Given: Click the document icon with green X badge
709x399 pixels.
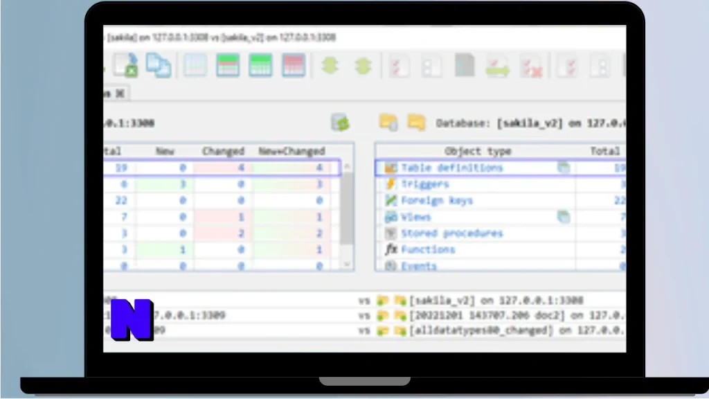Looking at the screenshot, I should [x=126, y=66].
